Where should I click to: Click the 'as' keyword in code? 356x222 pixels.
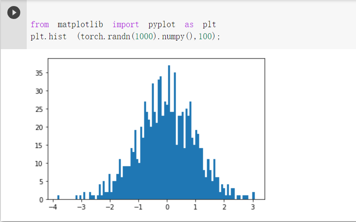[x=189, y=25]
